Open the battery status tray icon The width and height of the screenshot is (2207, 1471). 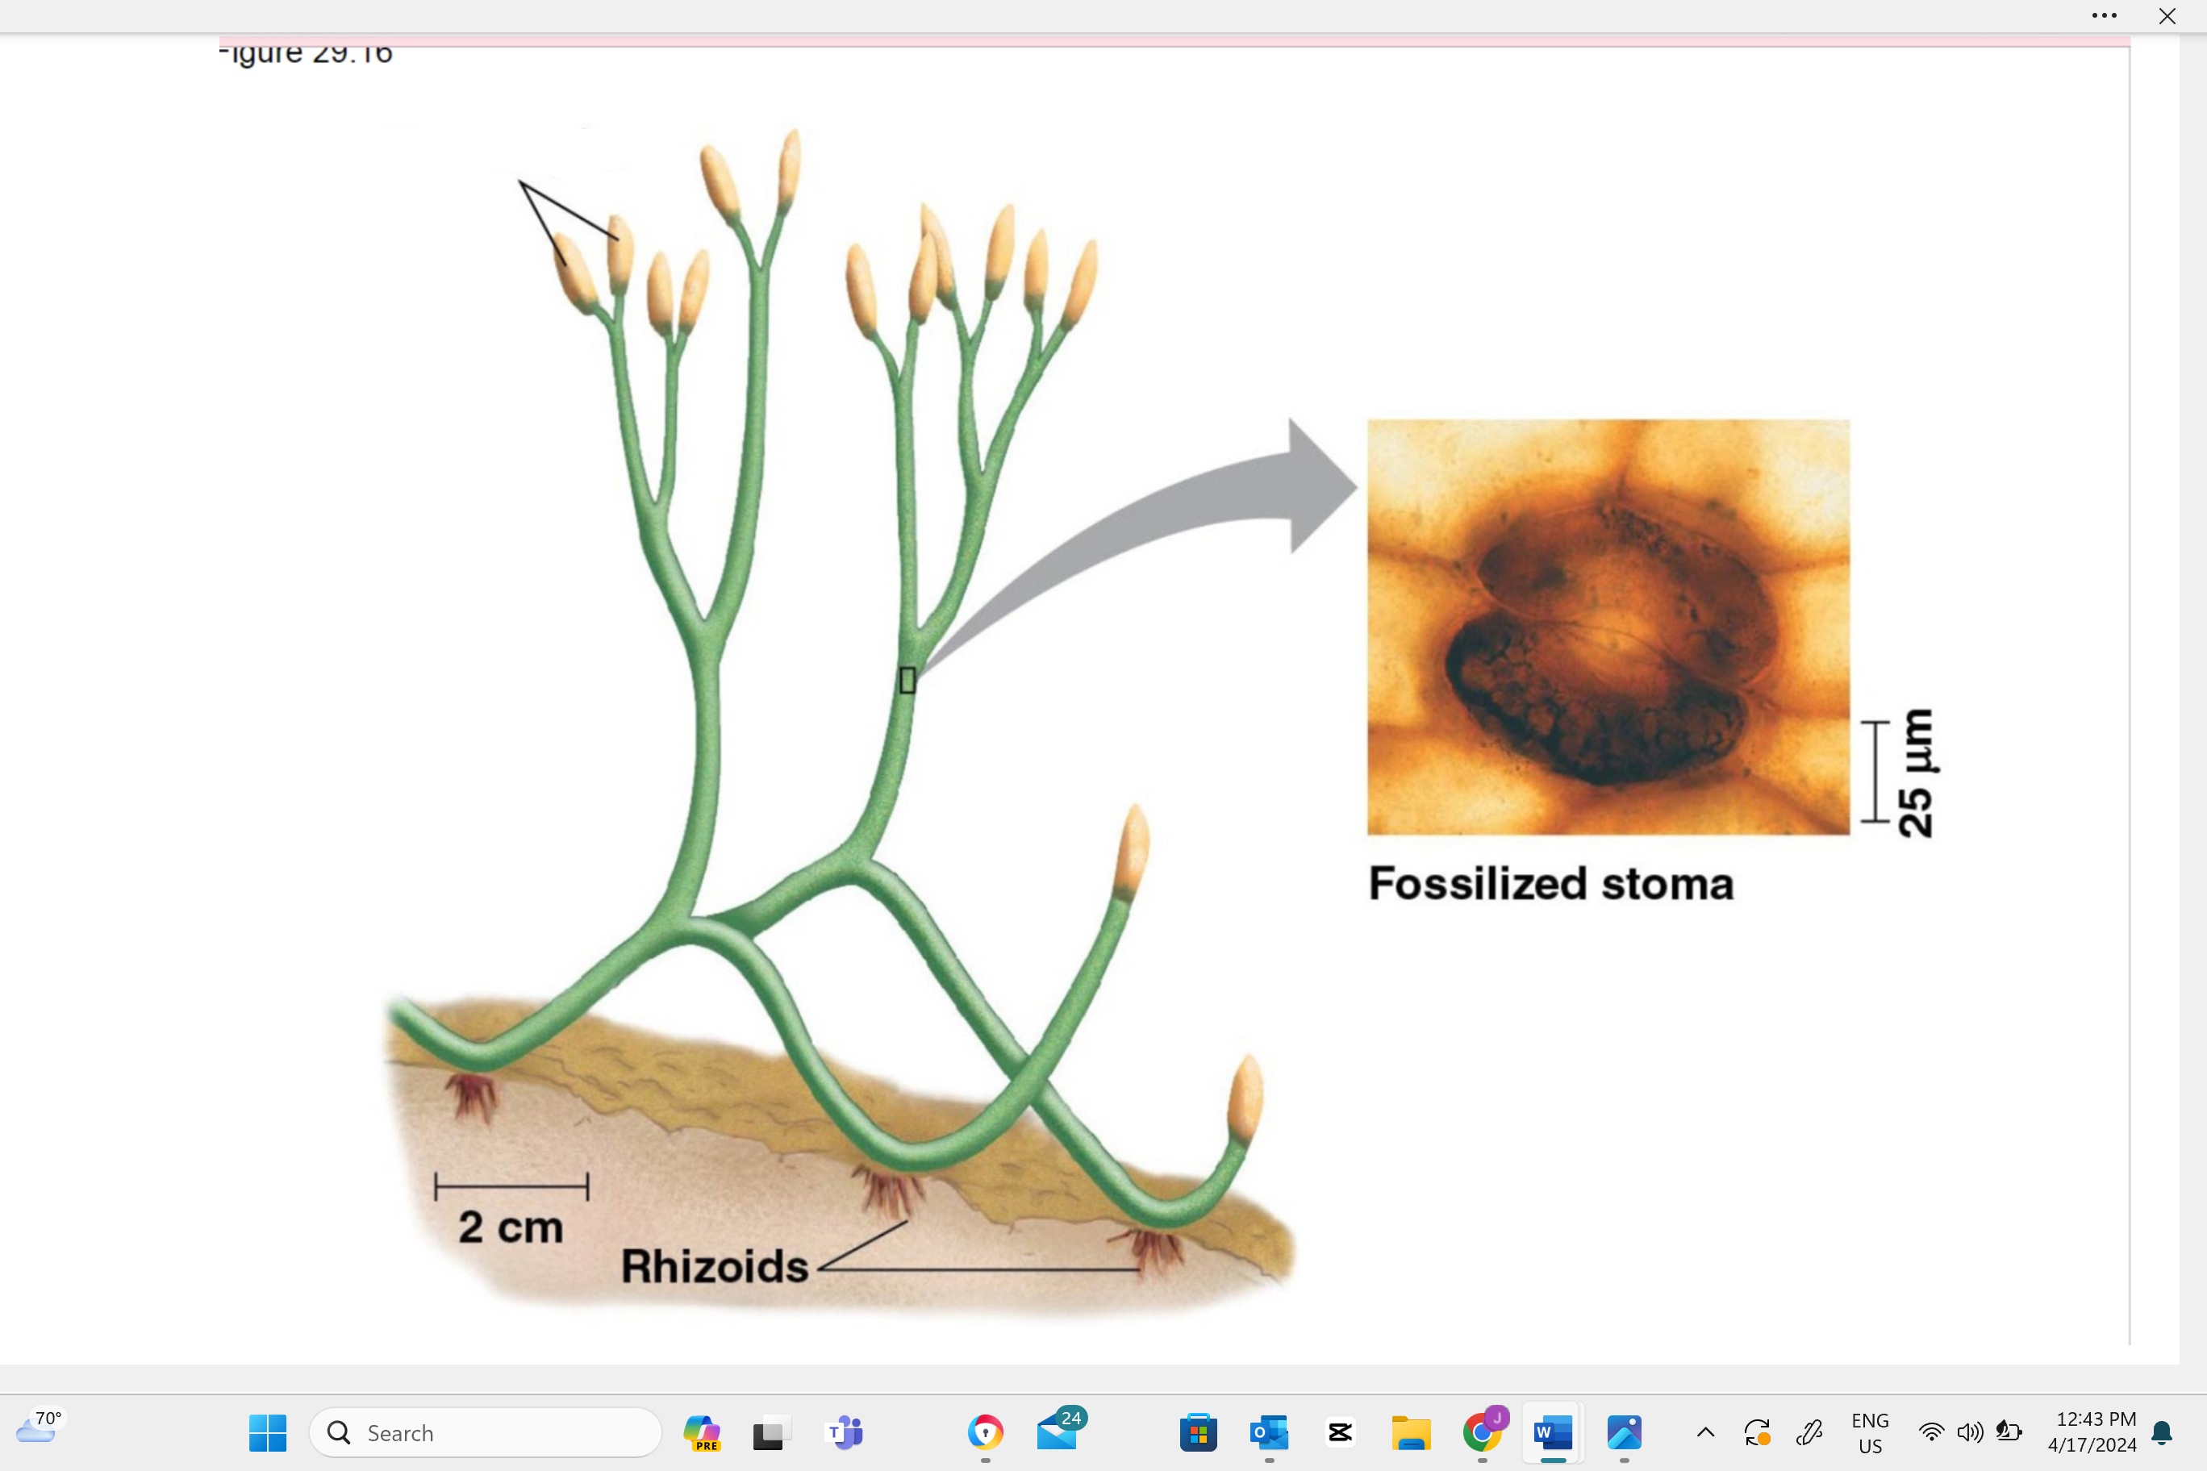2008,1432
